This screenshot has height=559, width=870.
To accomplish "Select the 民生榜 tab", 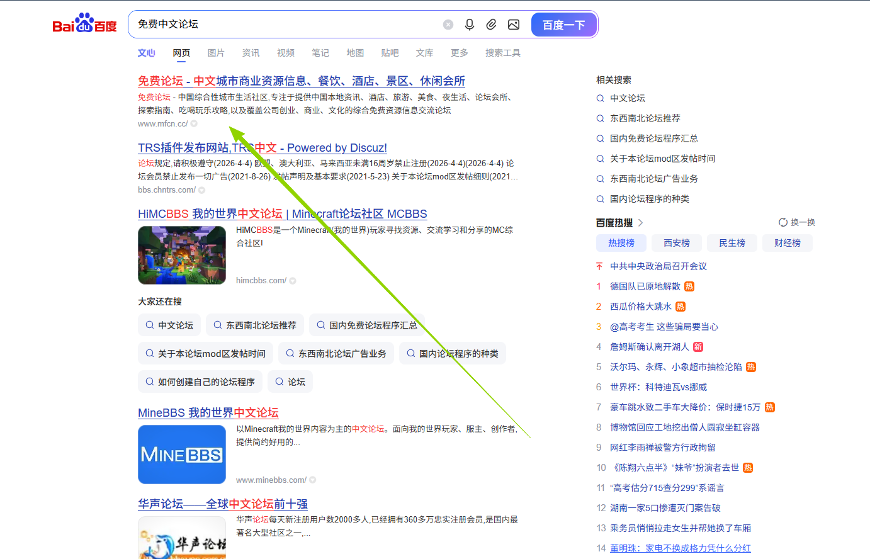I will click(x=732, y=243).
